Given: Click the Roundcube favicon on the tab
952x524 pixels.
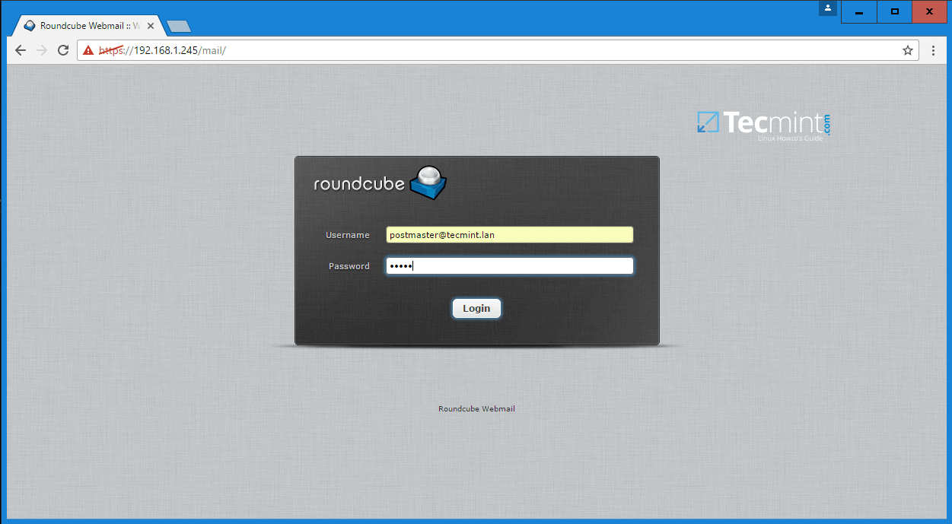Looking at the screenshot, I should 29,25.
